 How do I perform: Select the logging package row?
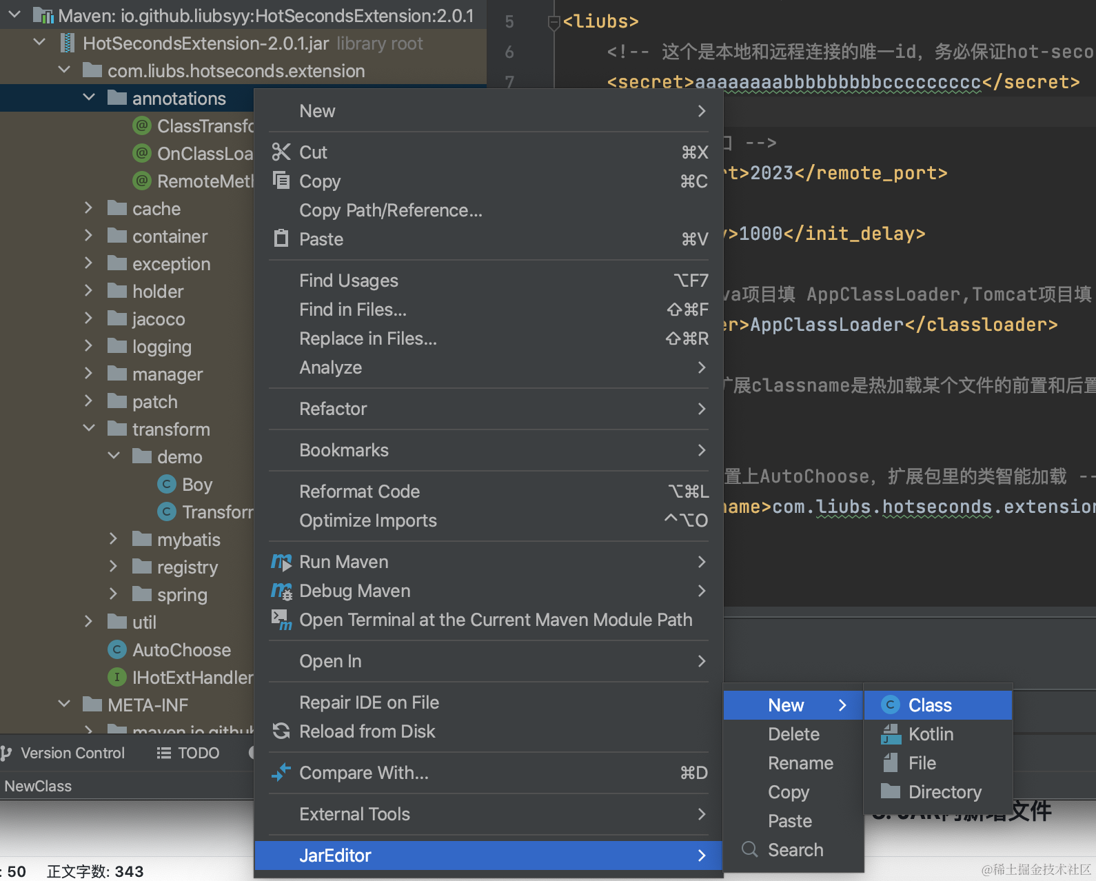point(127,347)
